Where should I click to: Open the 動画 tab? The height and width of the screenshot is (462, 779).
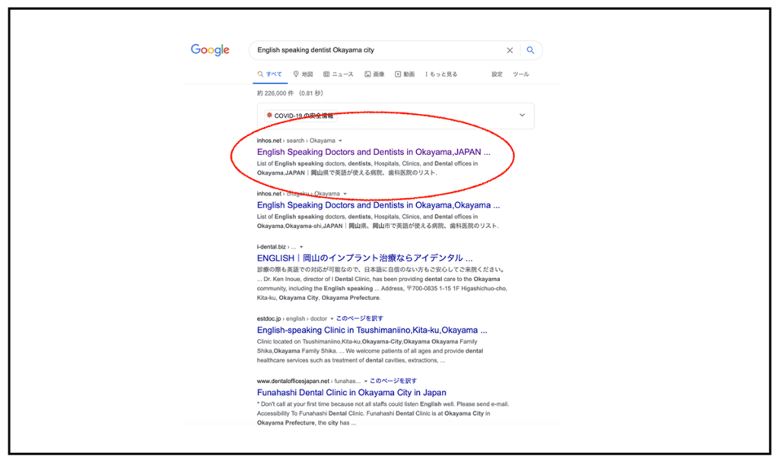coord(405,74)
